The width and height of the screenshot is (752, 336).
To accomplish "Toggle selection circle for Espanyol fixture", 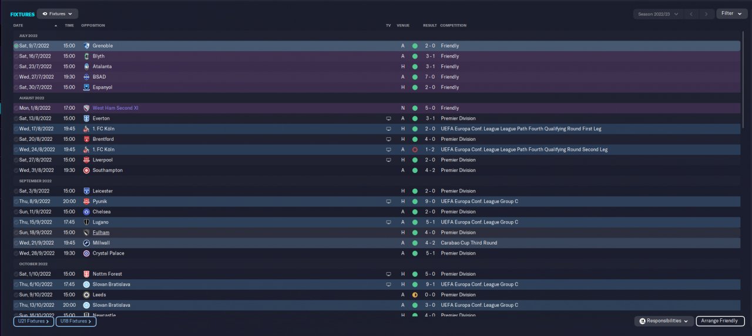I will (x=16, y=87).
